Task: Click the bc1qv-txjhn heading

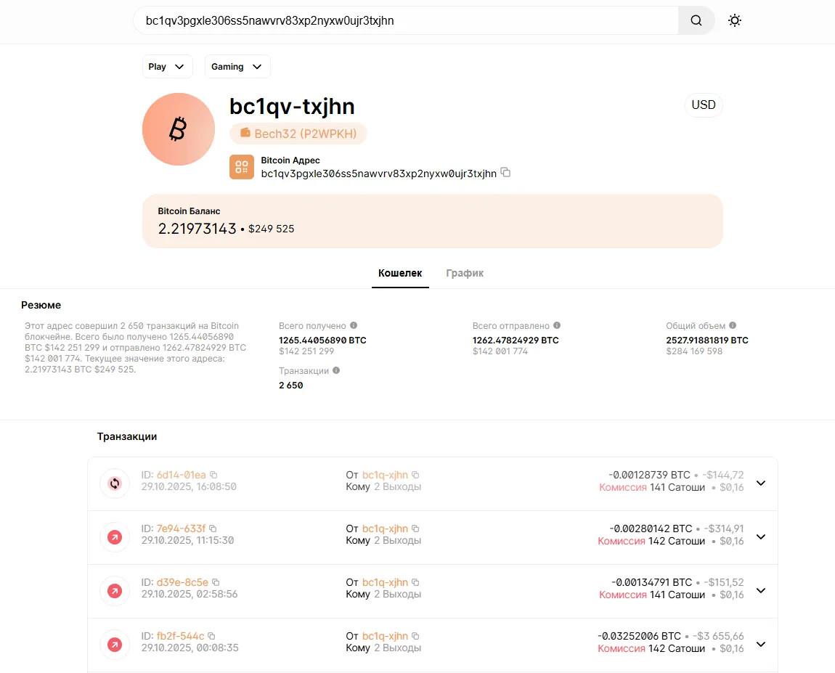Action: coord(292,107)
